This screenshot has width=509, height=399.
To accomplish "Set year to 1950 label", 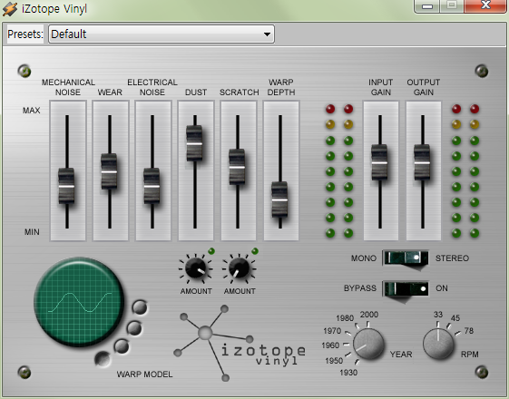I will click(334, 361).
